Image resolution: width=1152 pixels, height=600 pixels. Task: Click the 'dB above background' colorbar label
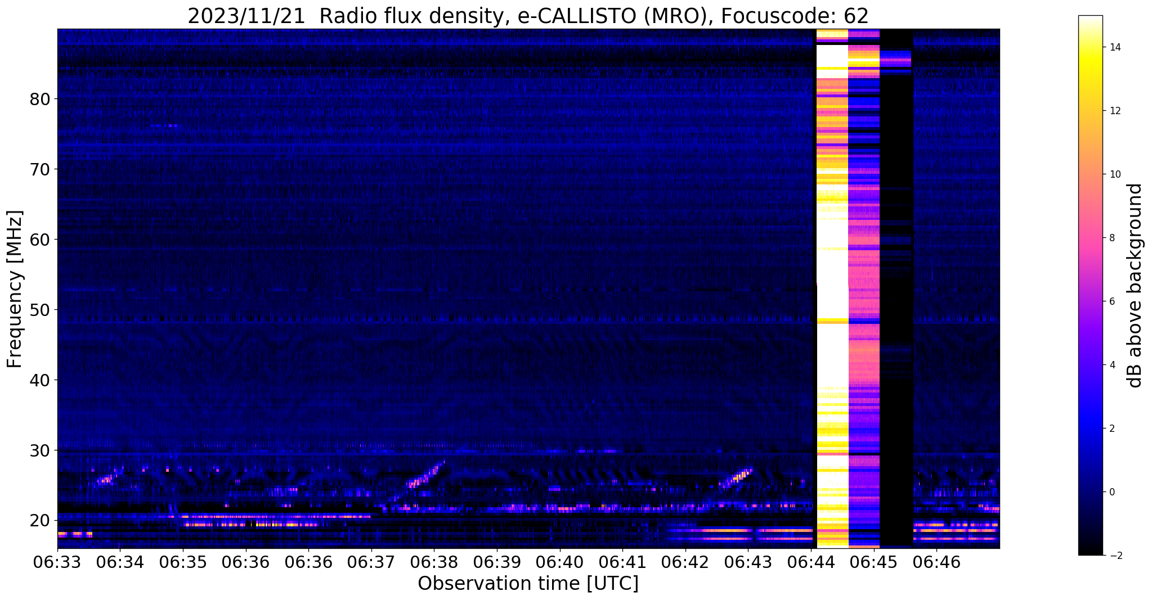click(x=1135, y=286)
